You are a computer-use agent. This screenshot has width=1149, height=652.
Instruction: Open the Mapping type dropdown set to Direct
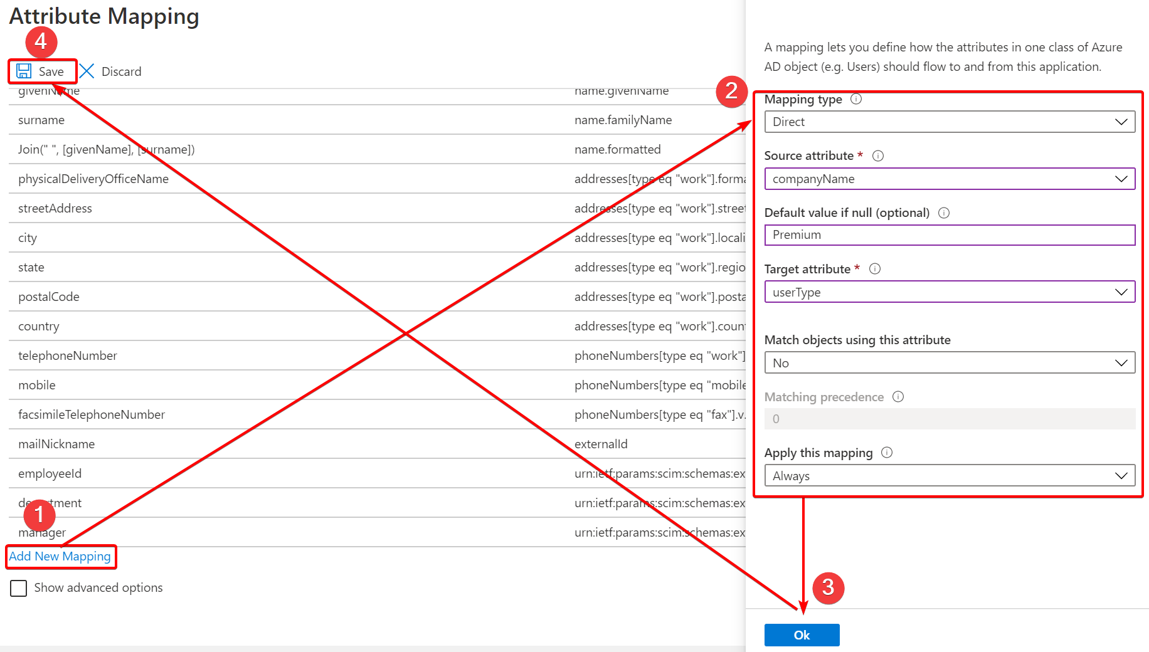pos(950,122)
